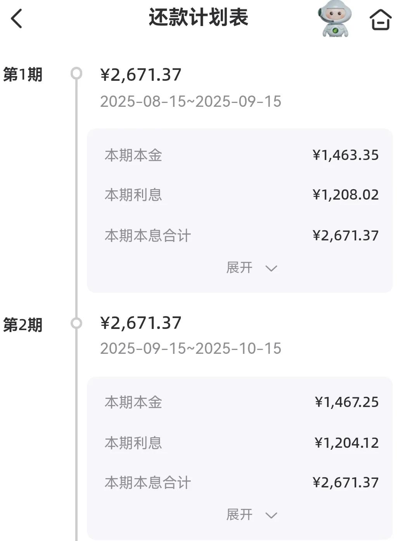Tap the 第2期 period label
410x541 pixels.
pos(23,325)
